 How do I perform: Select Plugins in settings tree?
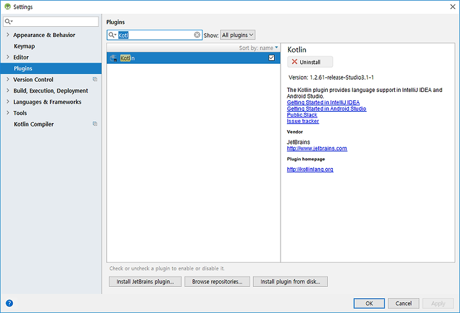pos(51,68)
